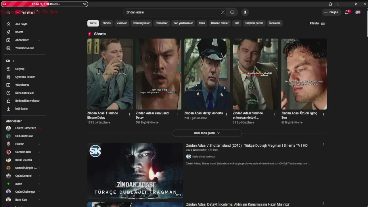The height and width of the screenshot is (207, 368).
Task: Select the Eleştirel parodi chip
Action: click(254, 23)
